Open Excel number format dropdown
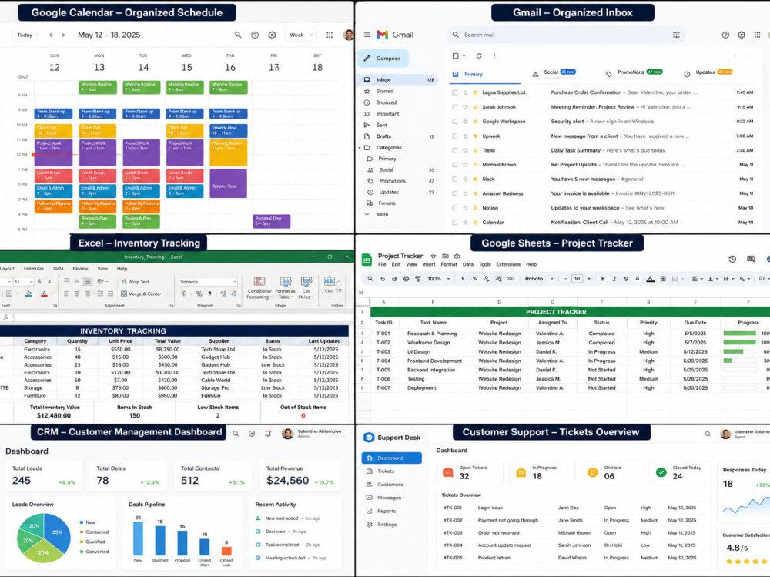Image resolution: width=770 pixels, height=577 pixels. pos(235,282)
